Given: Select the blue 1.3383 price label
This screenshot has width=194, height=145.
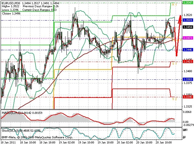Looking at the screenshot, I should coord(188,79).
